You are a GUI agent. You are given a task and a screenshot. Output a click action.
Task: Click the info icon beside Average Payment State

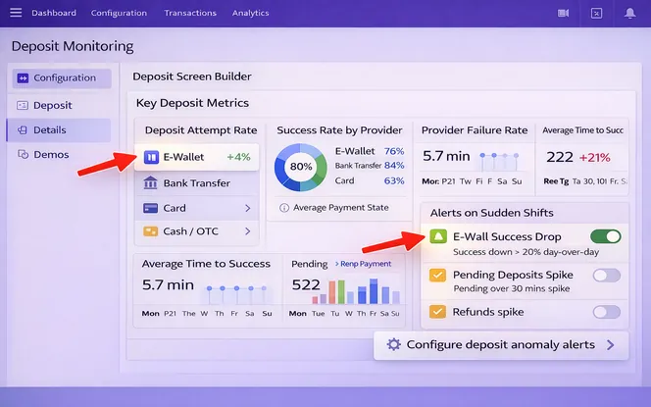point(284,208)
